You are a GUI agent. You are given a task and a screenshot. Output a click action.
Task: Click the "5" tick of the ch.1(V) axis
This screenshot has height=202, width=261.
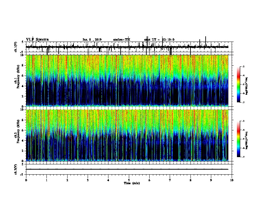23,42
